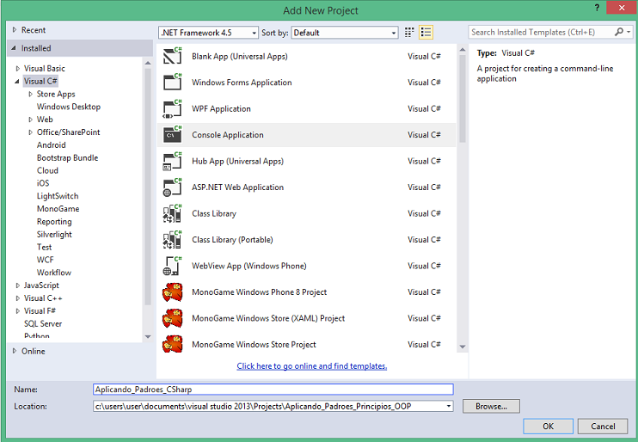The image size is (638, 442).
Task: Expand the Store Apps node
Action: coord(30,94)
